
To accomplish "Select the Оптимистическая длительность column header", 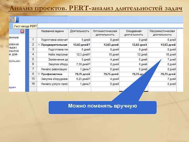I will point(105,33).
